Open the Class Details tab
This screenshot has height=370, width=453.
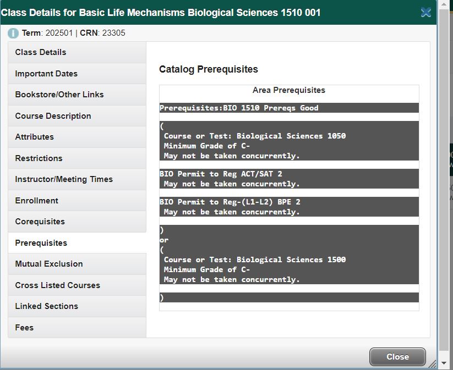click(77, 52)
